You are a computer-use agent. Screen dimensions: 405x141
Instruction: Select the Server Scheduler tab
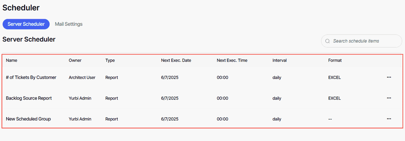[26, 24]
